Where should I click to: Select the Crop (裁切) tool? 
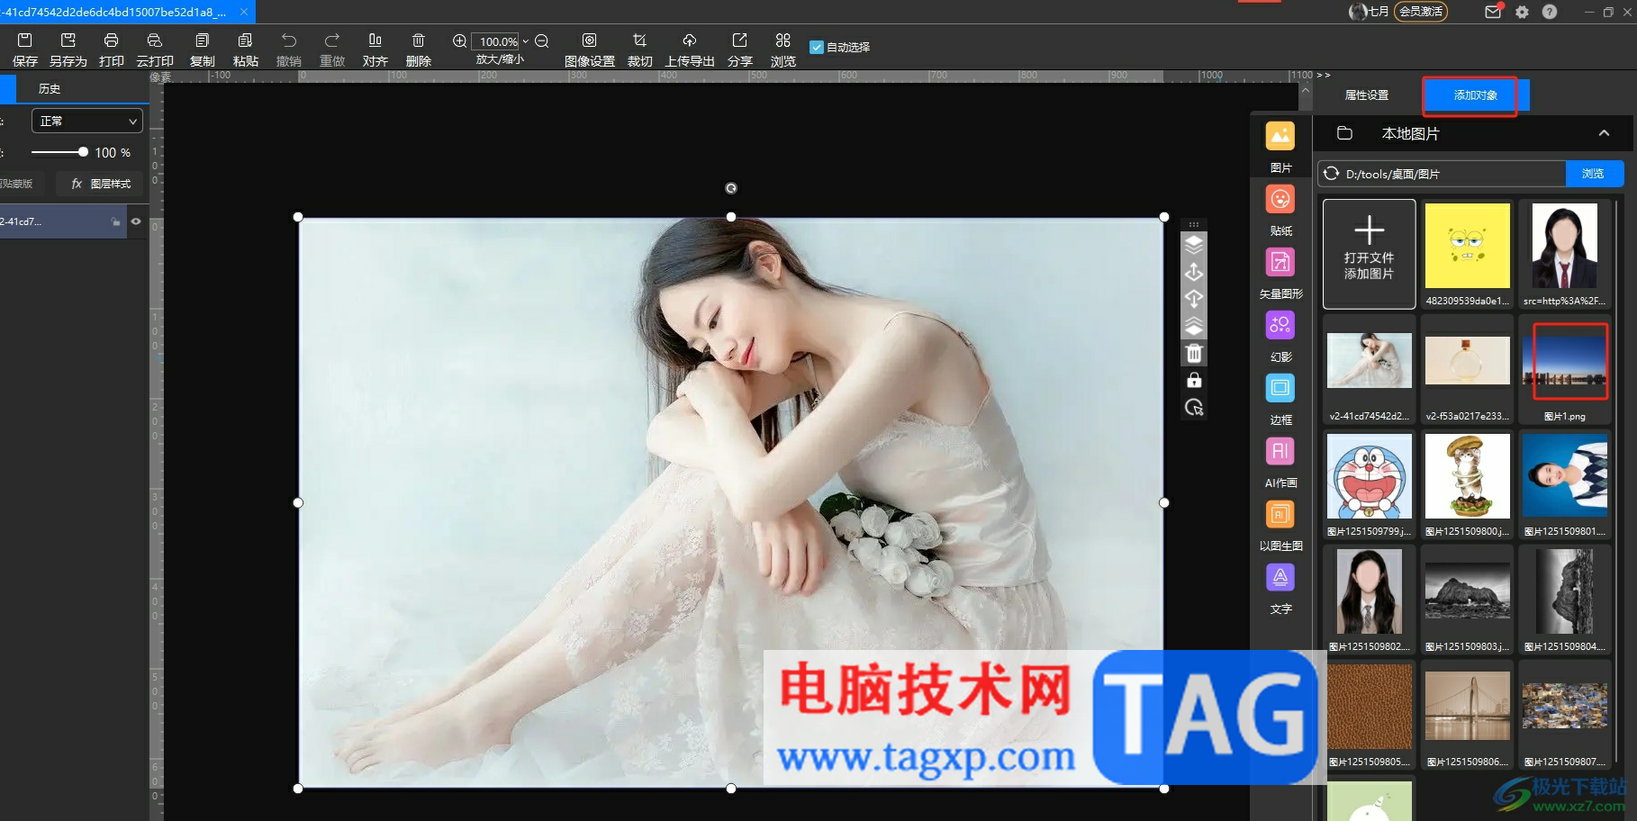pyautogui.click(x=640, y=50)
